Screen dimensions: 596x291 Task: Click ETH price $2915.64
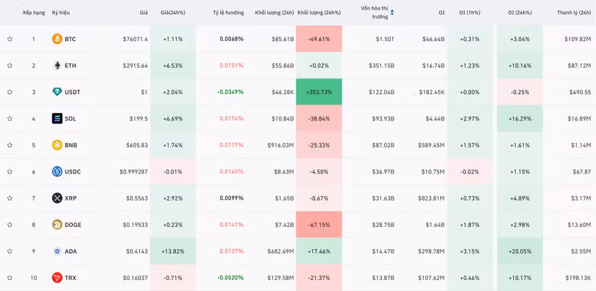coord(135,65)
